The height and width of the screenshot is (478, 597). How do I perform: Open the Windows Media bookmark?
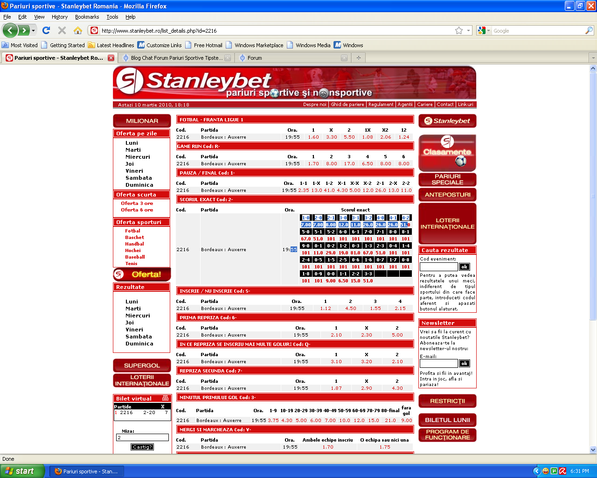(309, 45)
